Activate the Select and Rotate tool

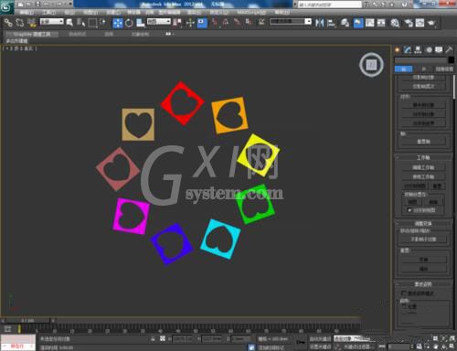click(129, 23)
